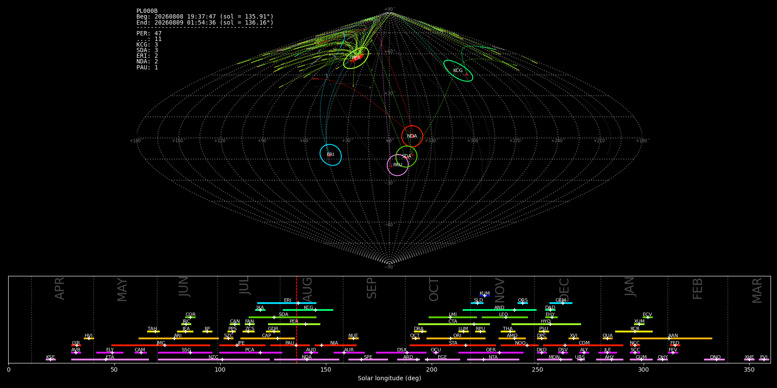The image size is (777, 388).
Task: Click the KUM blue shower marker
Action: 485,296
